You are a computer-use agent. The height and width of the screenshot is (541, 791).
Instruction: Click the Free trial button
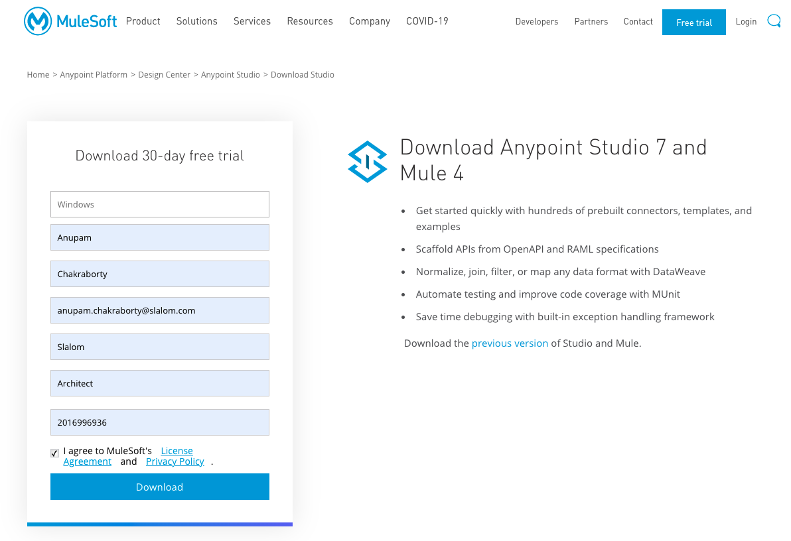coord(693,22)
